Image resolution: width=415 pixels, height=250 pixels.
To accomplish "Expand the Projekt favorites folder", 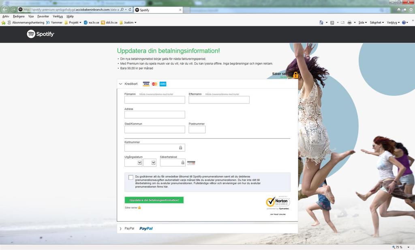I will coord(73,23).
